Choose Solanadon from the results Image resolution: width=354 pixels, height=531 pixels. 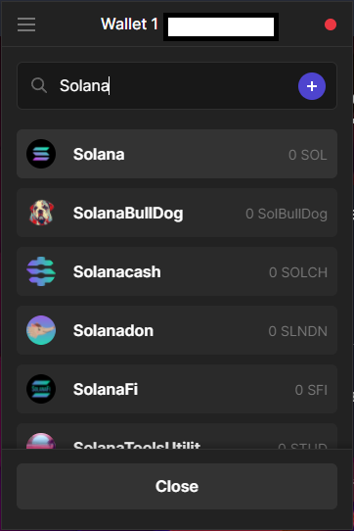(177, 330)
